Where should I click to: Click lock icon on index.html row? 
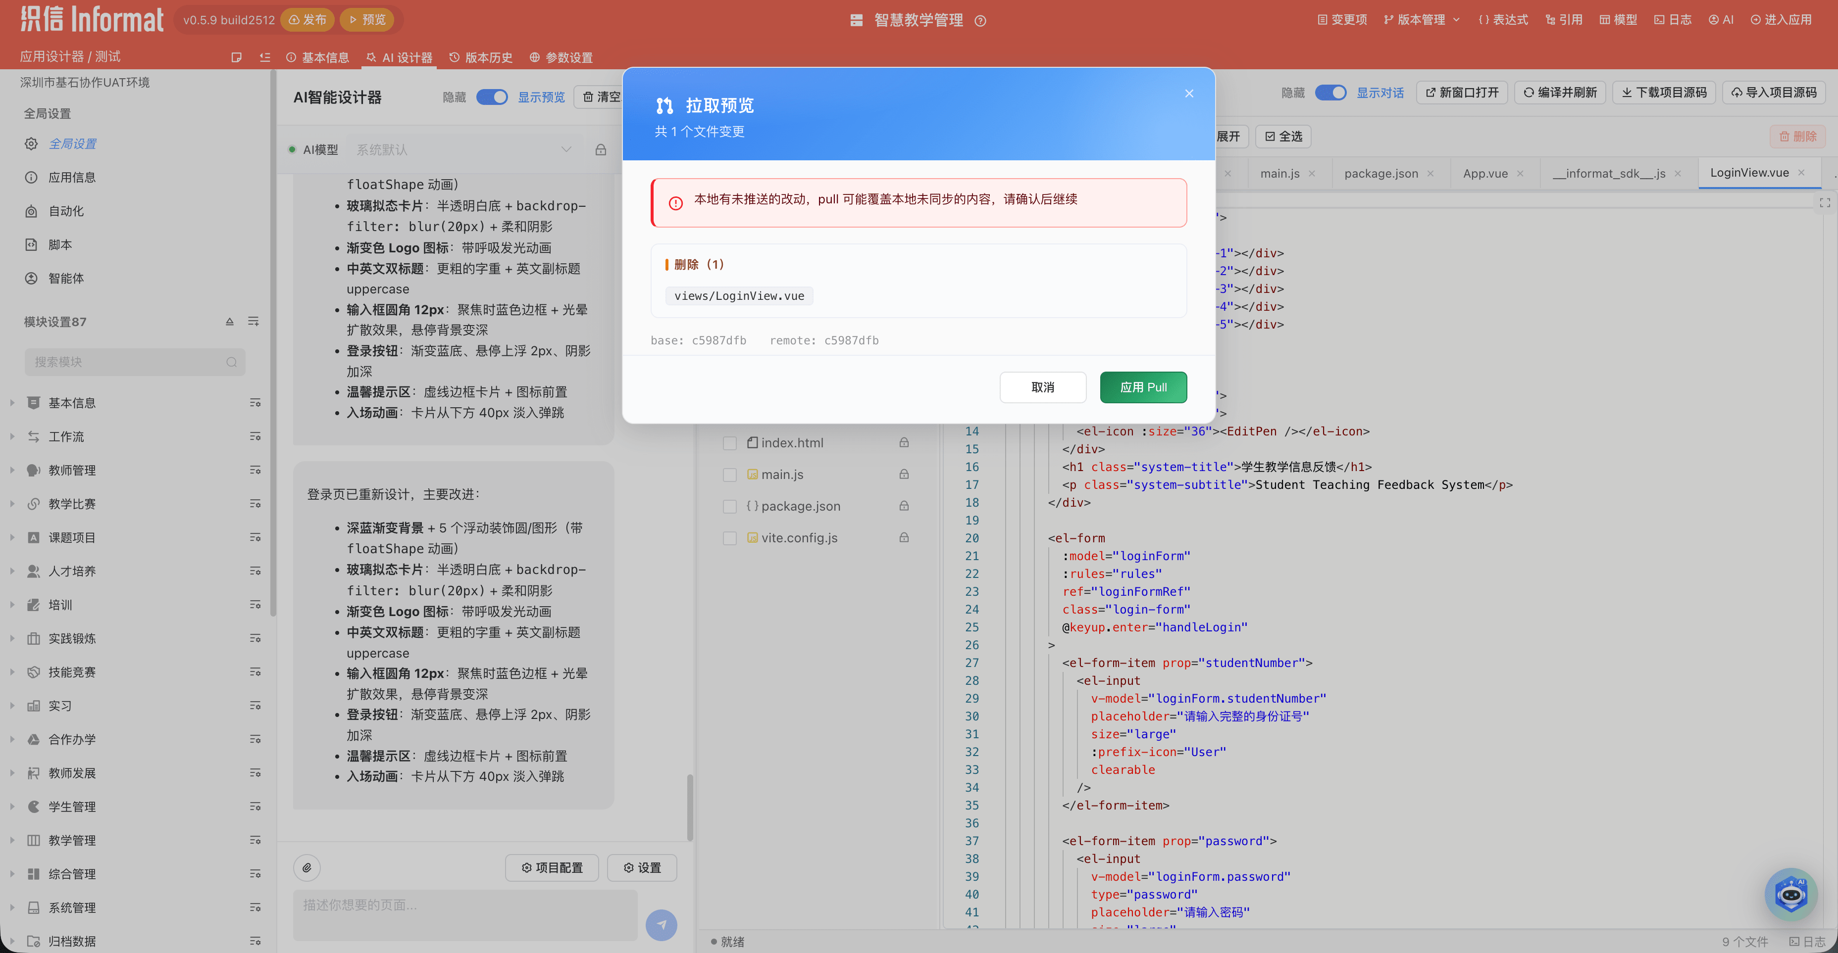(904, 443)
